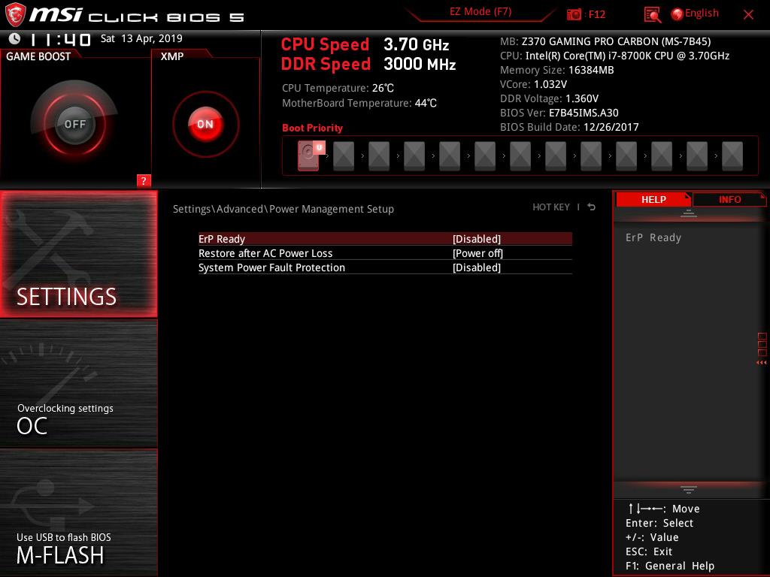The image size is (770, 577).
Task: Click the VCore 1.032V text
Action: click(533, 84)
